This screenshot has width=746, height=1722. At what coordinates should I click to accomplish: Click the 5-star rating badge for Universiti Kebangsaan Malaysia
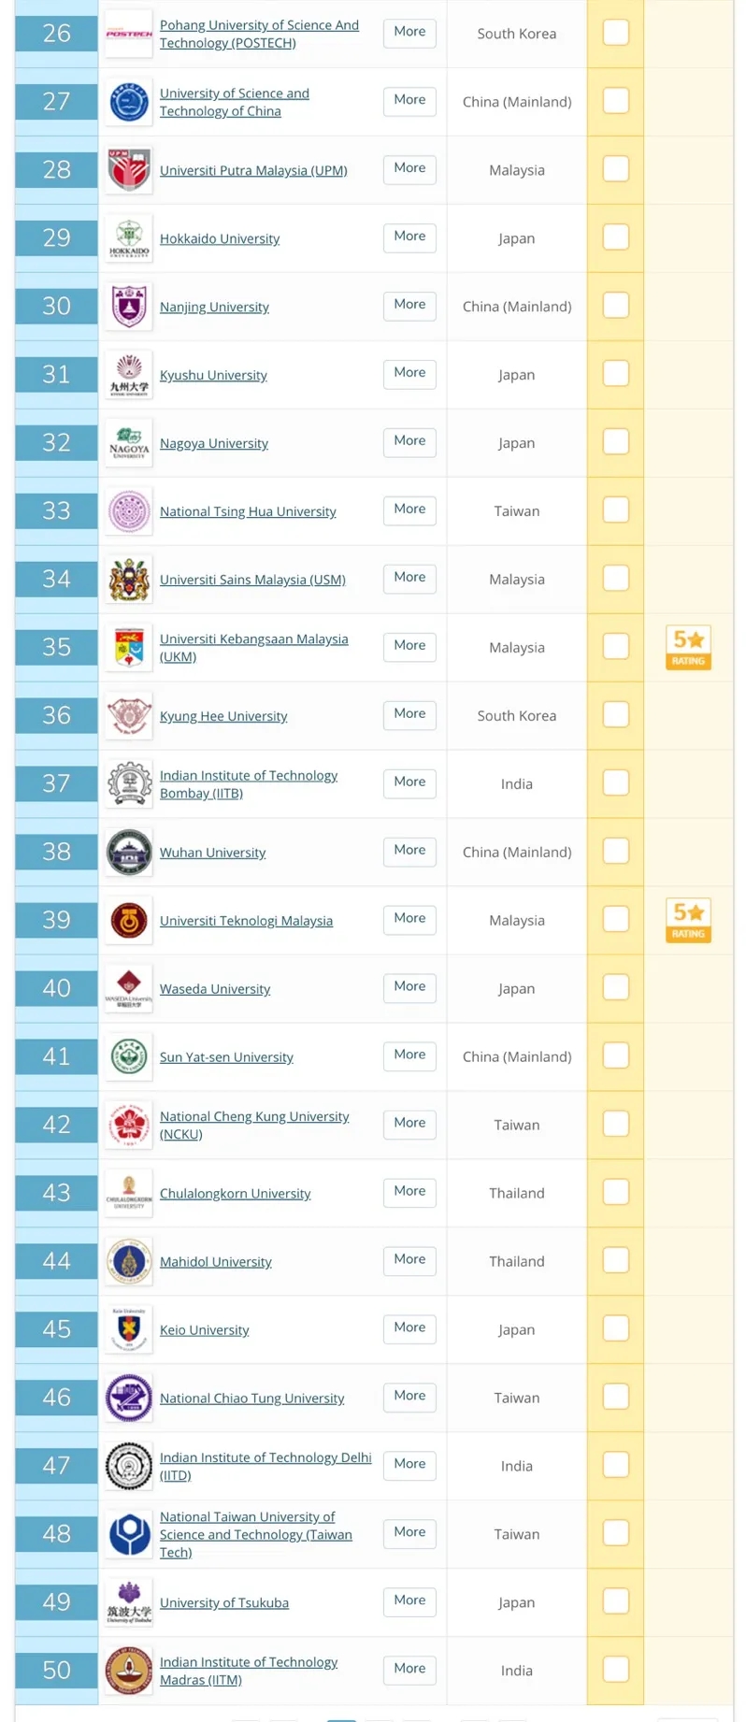coord(688,647)
